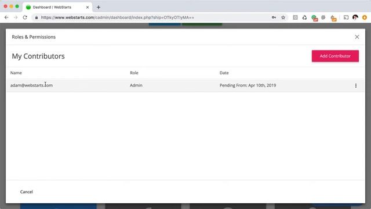This screenshot has width=371, height=209.
Task: Bookmark this page with the star icon
Action: pyautogui.click(x=283, y=17)
